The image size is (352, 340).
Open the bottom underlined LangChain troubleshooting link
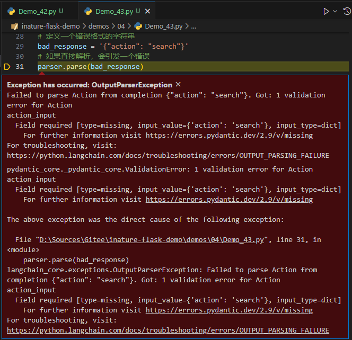click(168, 330)
